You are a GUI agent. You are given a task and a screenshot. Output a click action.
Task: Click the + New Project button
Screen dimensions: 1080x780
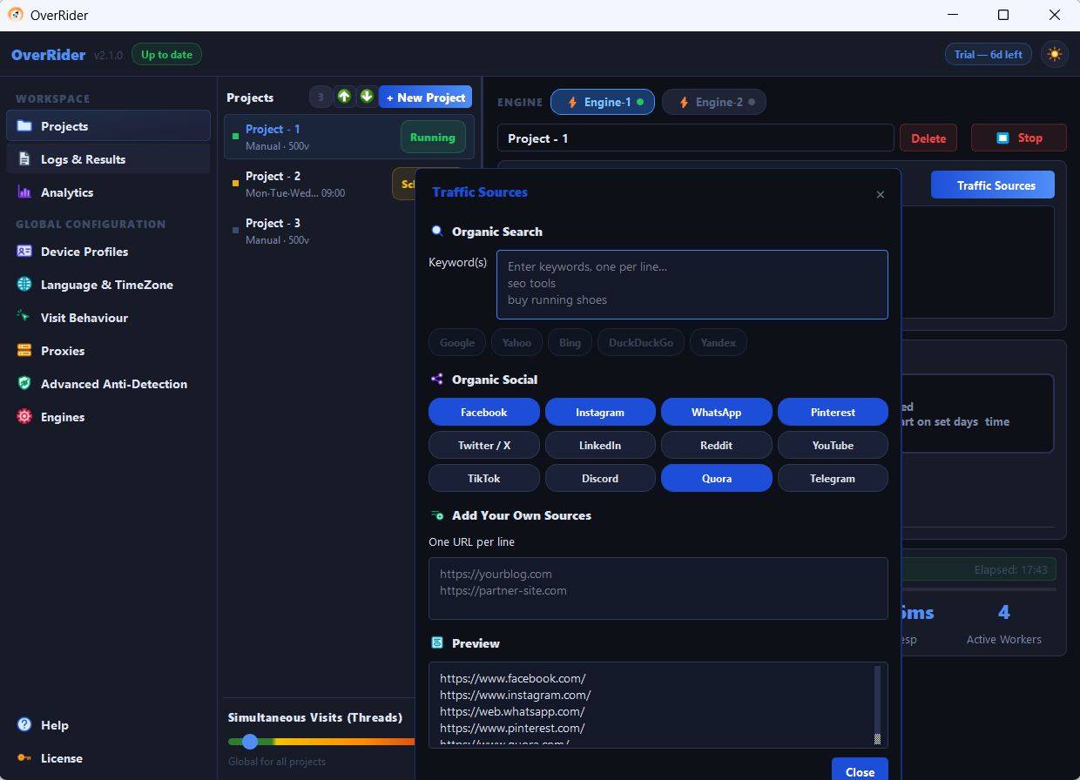tap(426, 97)
